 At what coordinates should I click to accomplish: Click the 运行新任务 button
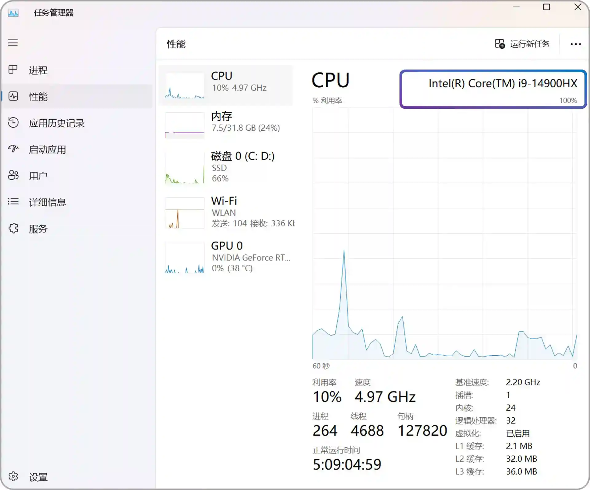pos(522,44)
